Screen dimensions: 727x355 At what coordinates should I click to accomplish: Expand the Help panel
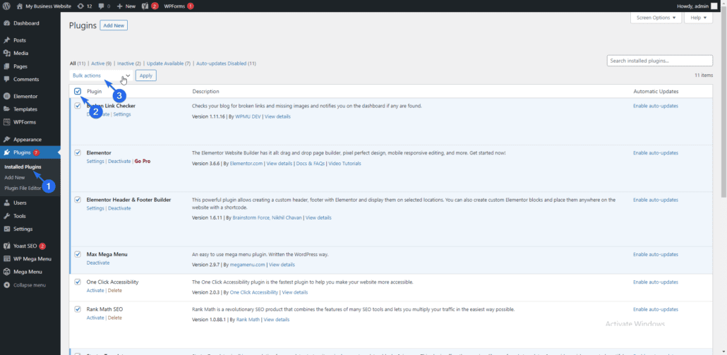pyautogui.click(x=698, y=18)
